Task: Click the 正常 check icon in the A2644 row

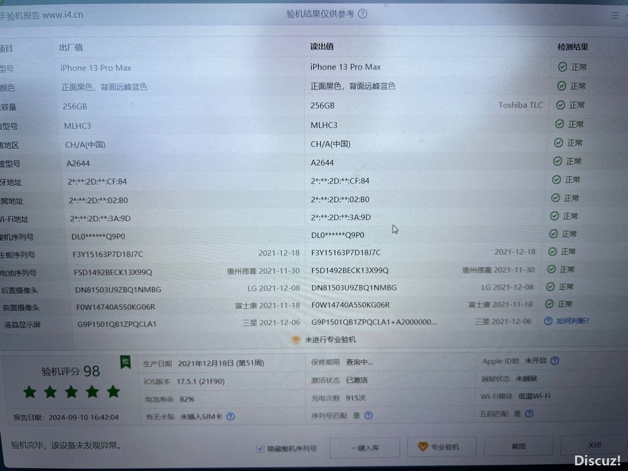Action: click(x=557, y=161)
